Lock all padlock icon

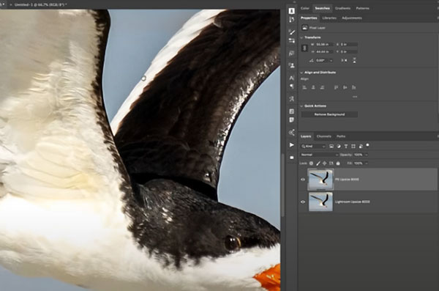(338, 163)
